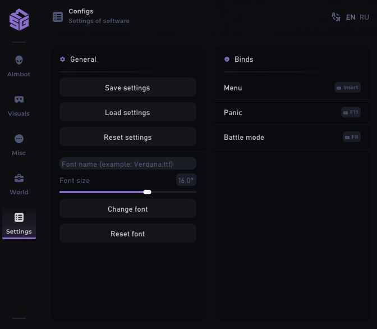Click the Change font button
377x329 pixels.
(x=128, y=209)
